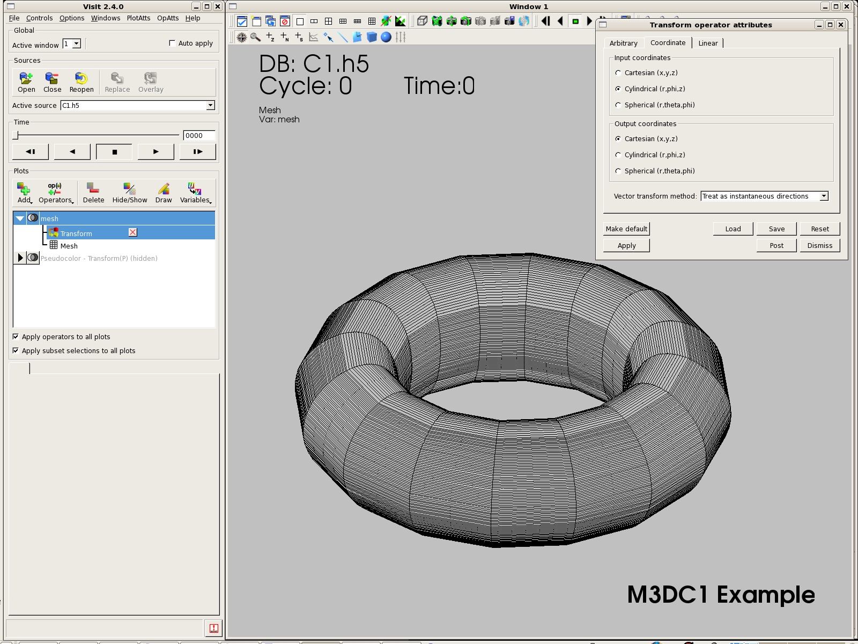Screen dimensions: 858x644
Task: Click the Delete plot icon
Action: click(x=93, y=193)
